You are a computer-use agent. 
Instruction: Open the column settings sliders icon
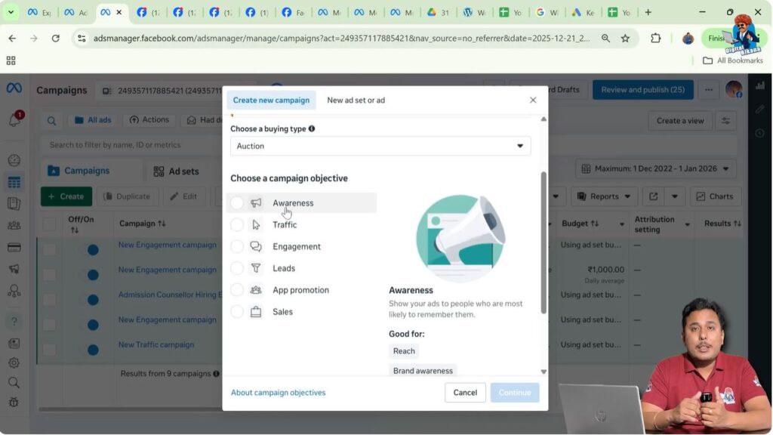click(725, 121)
